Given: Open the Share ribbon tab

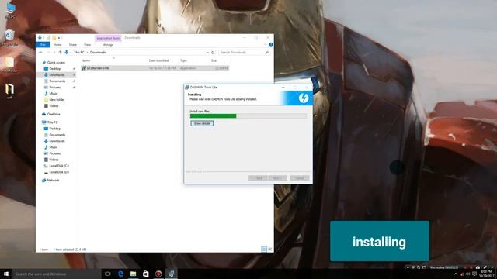Looking at the screenshot, I should (72, 45).
